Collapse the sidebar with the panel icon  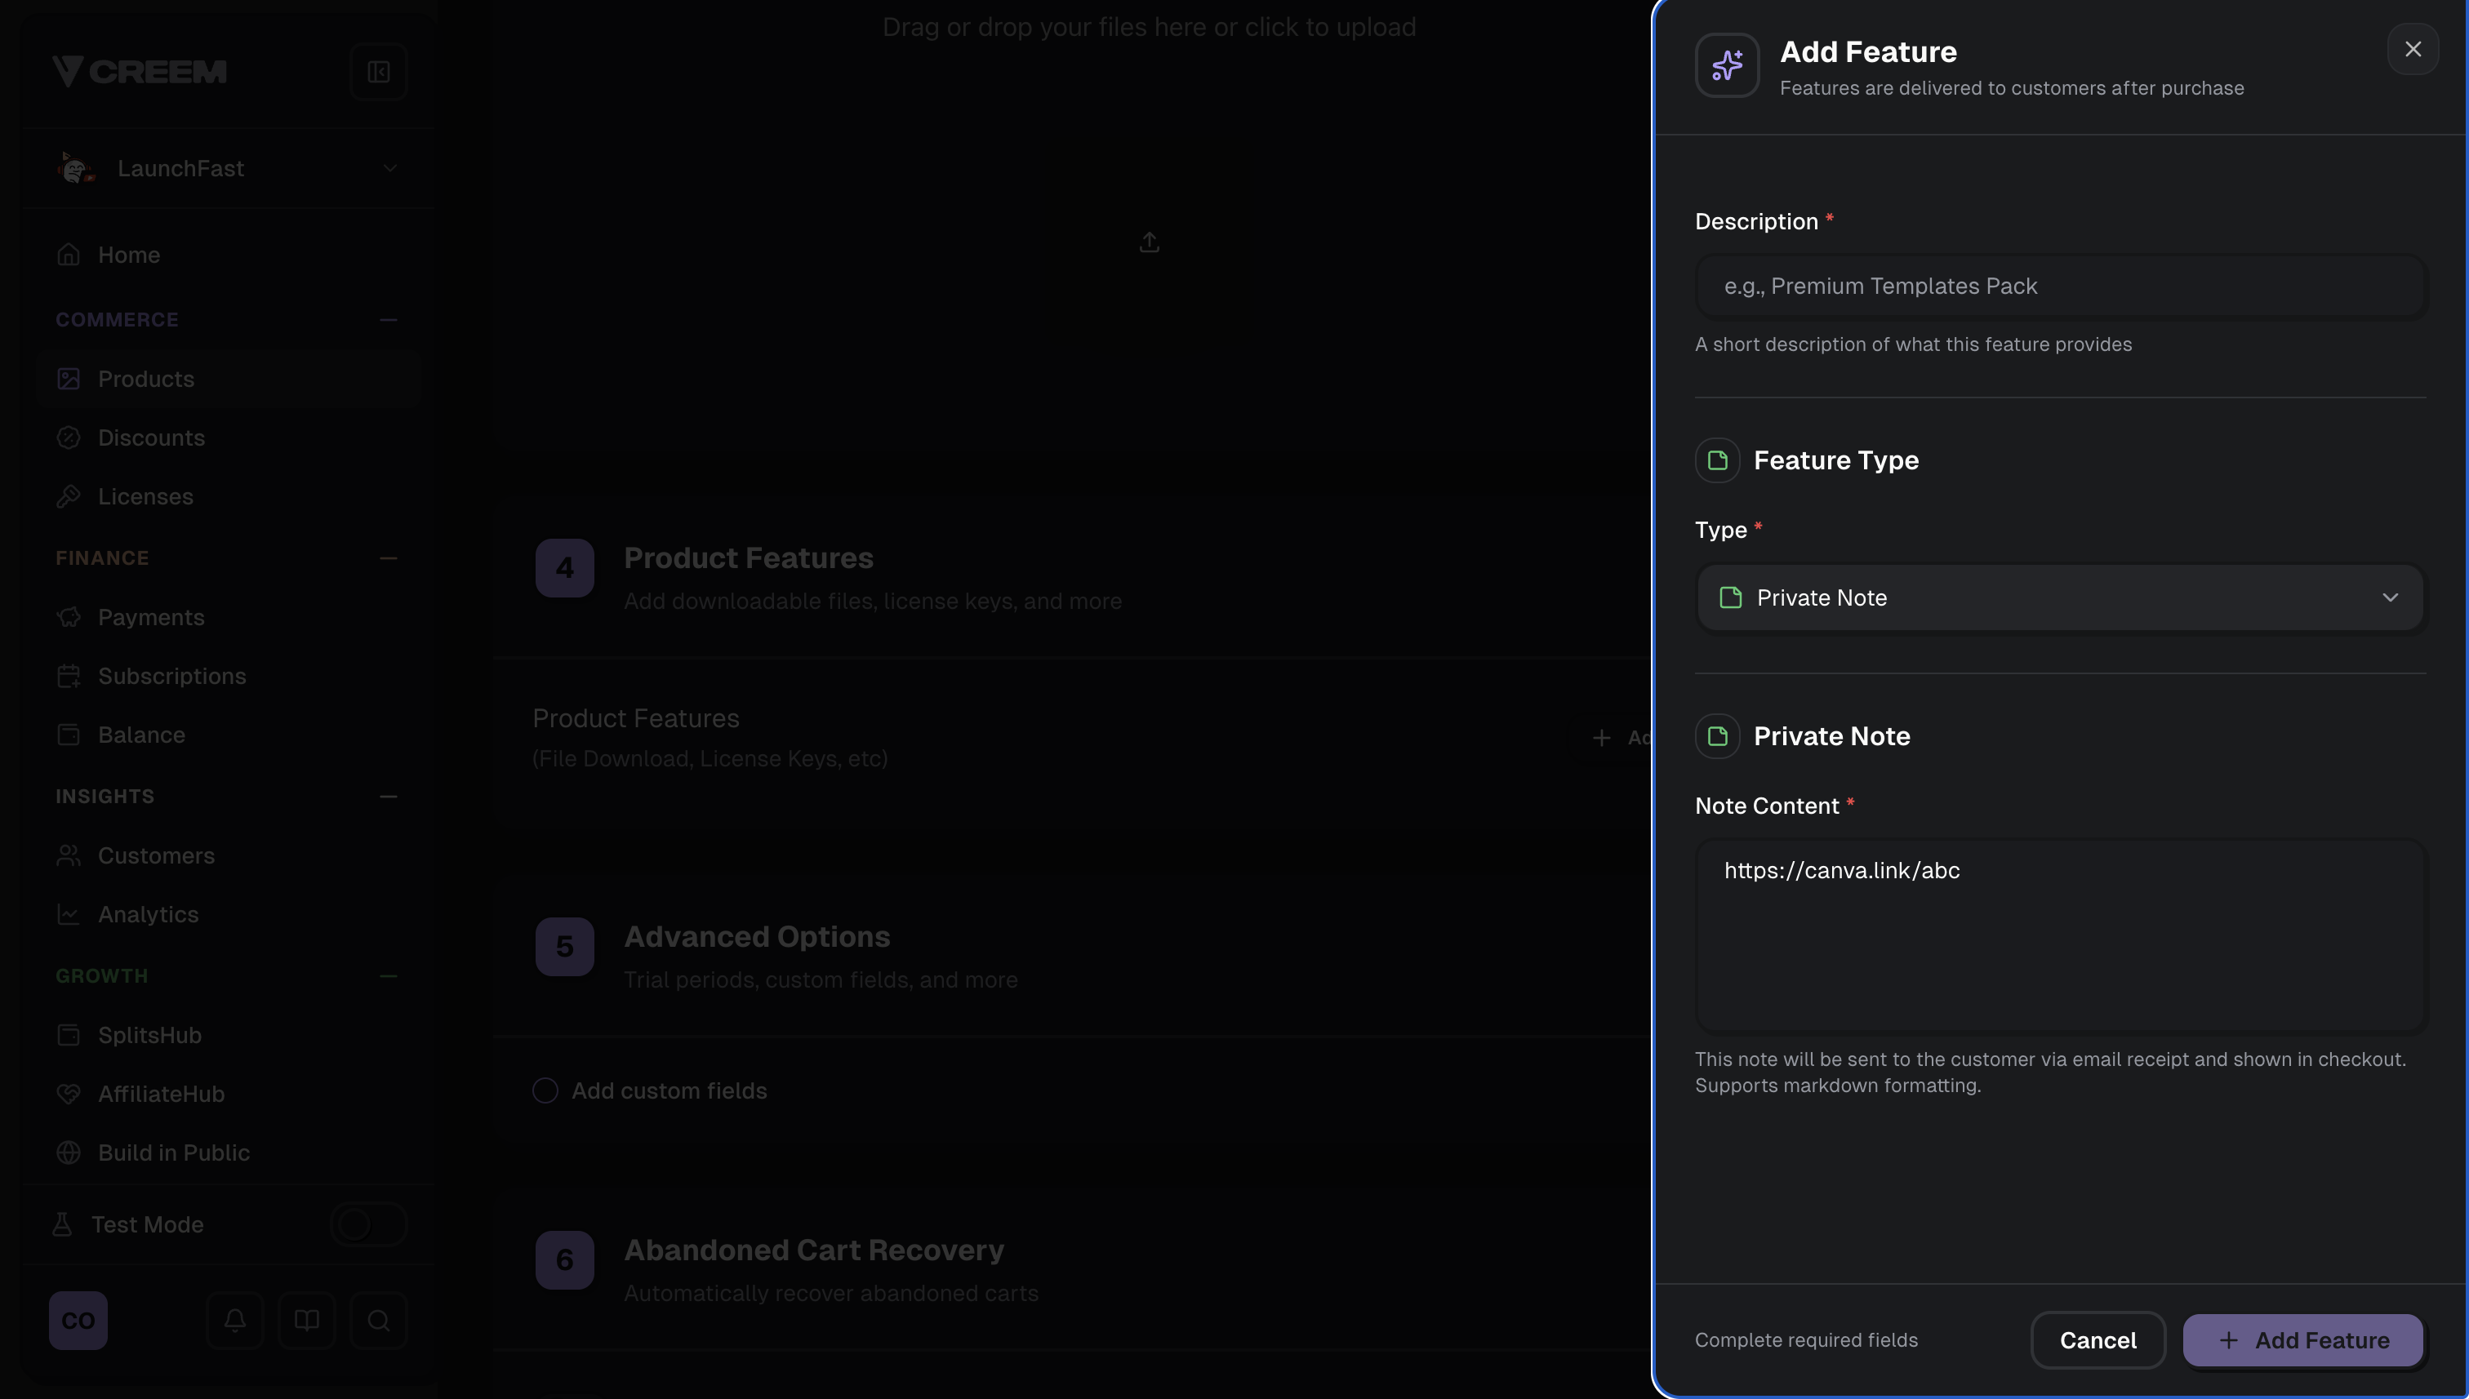[379, 72]
